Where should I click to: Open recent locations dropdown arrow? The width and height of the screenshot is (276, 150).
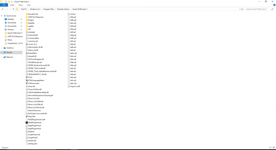pos(10,9)
